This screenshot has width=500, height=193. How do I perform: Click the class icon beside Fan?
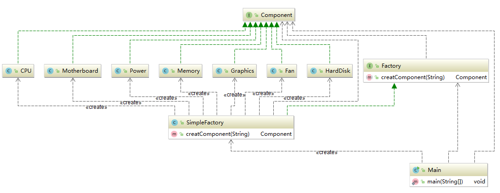click(273, 71)
